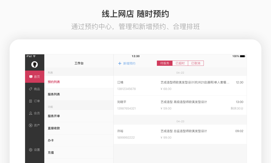Viewport: 271px width, 163px height.
Task: Click the 艺成造型 高级造型师欧美发型设计 service text
Action: pyautogui.click(x=184, y=102)
